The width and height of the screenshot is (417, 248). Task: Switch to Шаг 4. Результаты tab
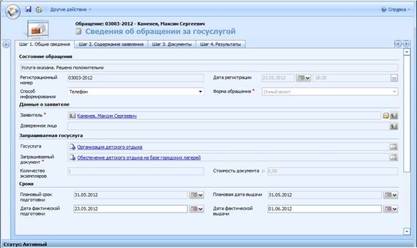pos(220,44)
